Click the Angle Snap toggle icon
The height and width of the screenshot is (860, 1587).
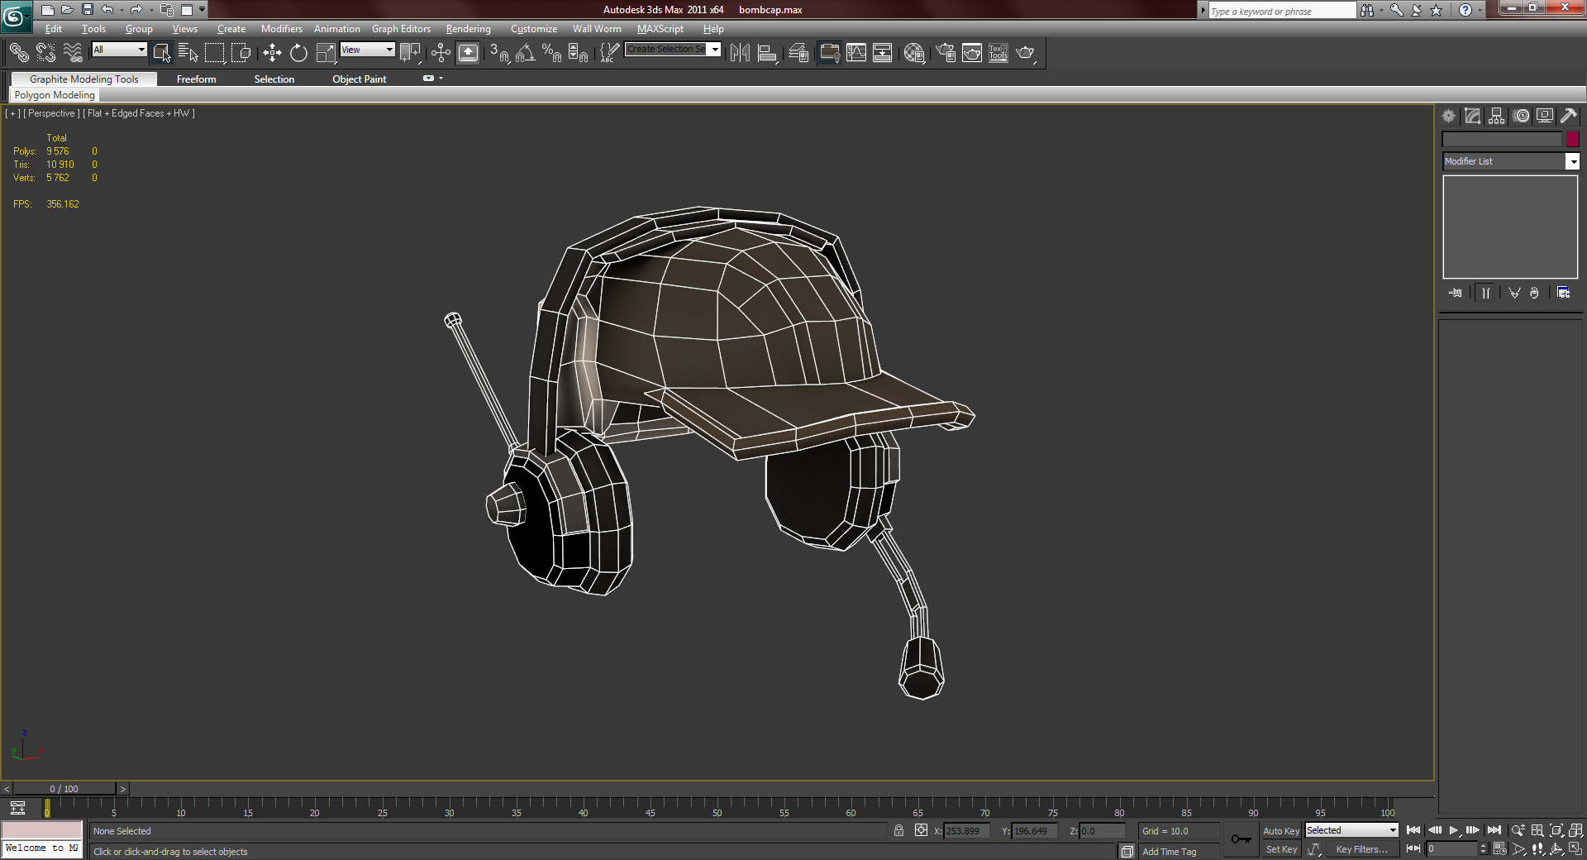tap(525, 53)
